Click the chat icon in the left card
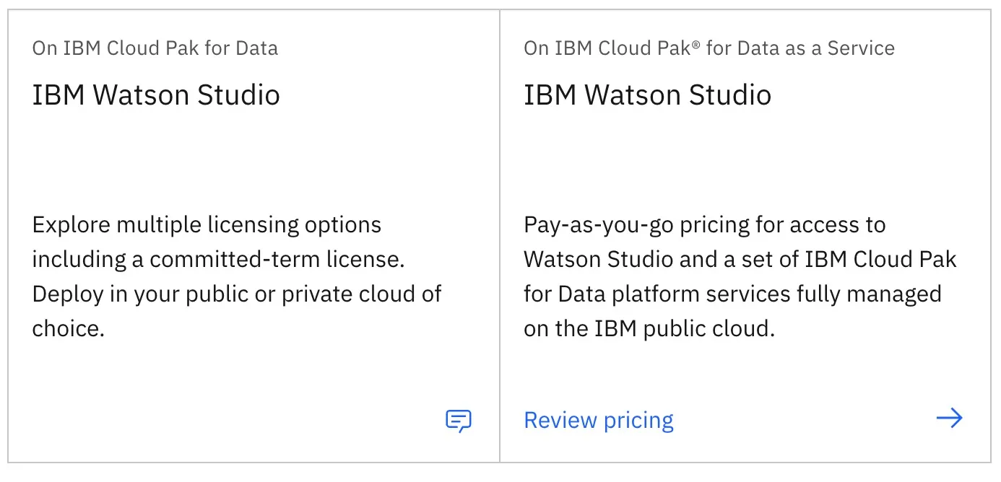The height and width of the screenshot is (482, 1001). pyautogui.click(x=459, y=420)
